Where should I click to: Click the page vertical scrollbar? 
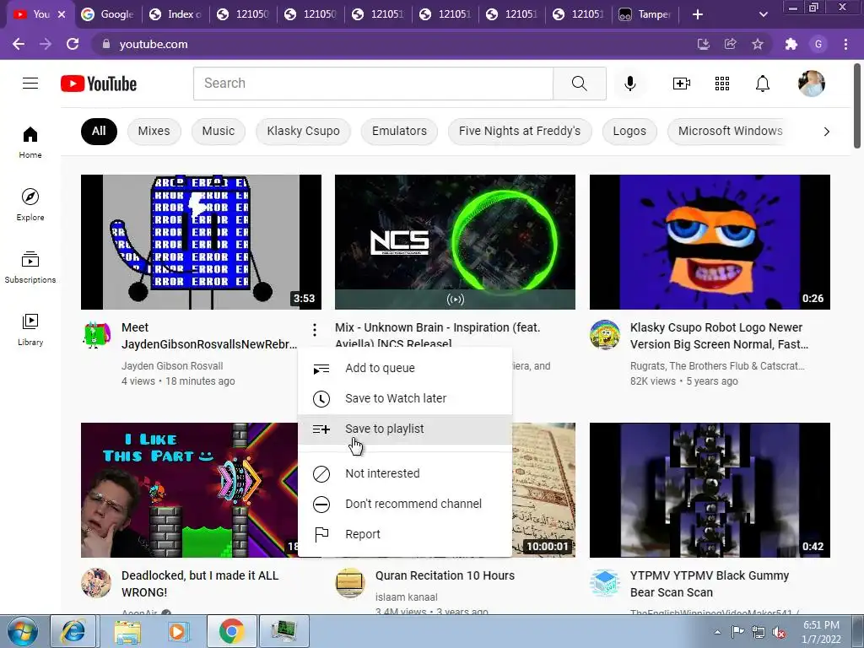(857, 105)
